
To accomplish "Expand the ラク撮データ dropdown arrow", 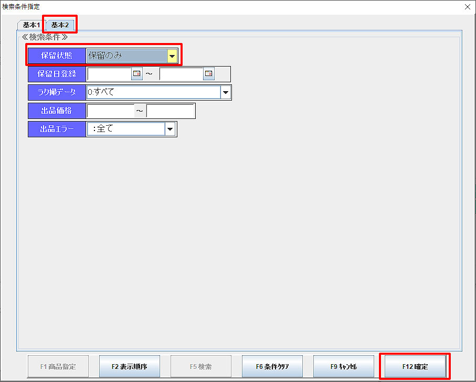I will click(226, 92).
